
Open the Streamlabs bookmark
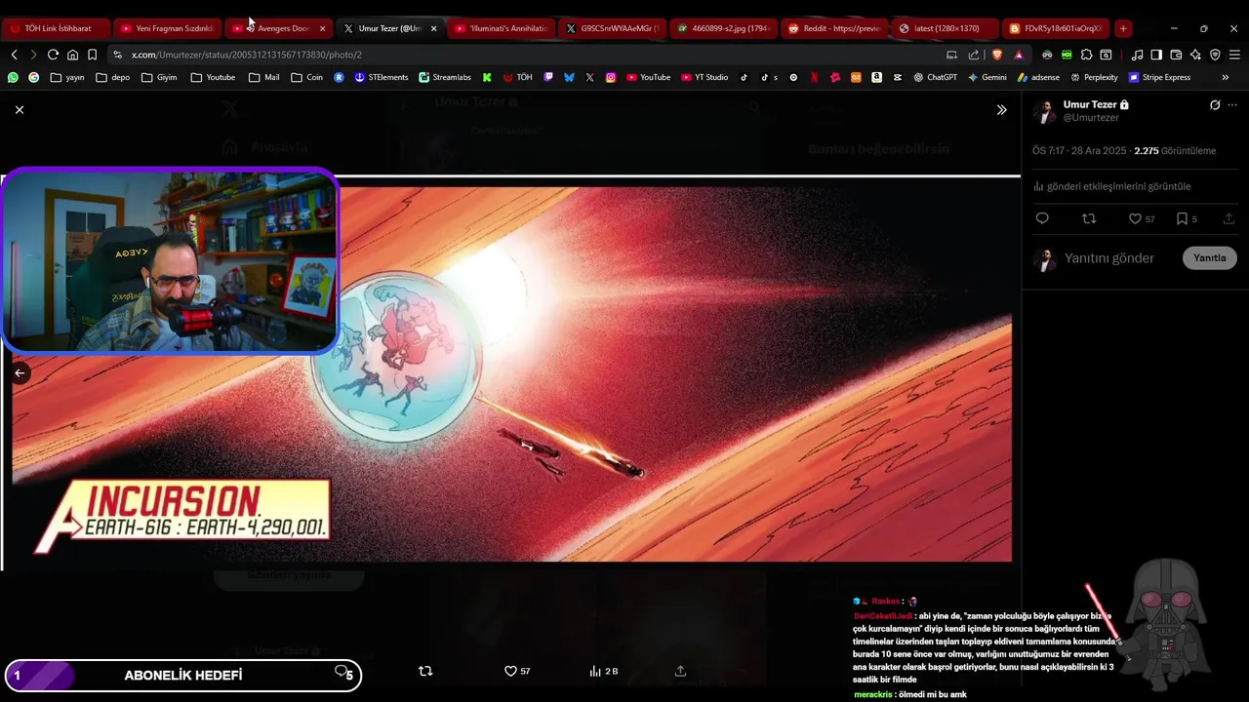point(445,77)
